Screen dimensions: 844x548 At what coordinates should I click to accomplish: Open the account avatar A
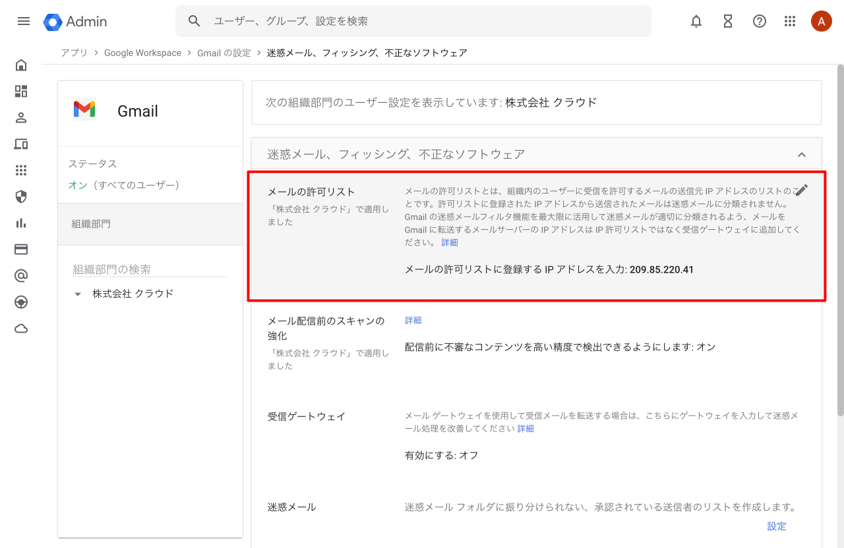[x=821, y=21]
